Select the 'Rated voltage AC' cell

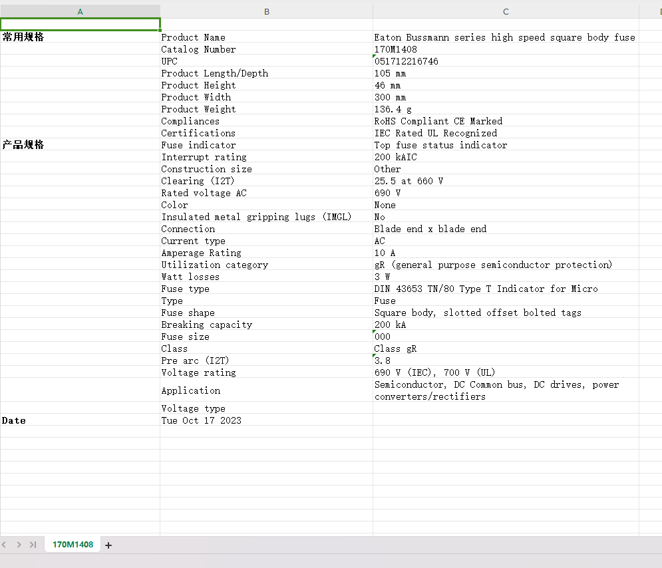pyautogui.click(x=266, y=193)
